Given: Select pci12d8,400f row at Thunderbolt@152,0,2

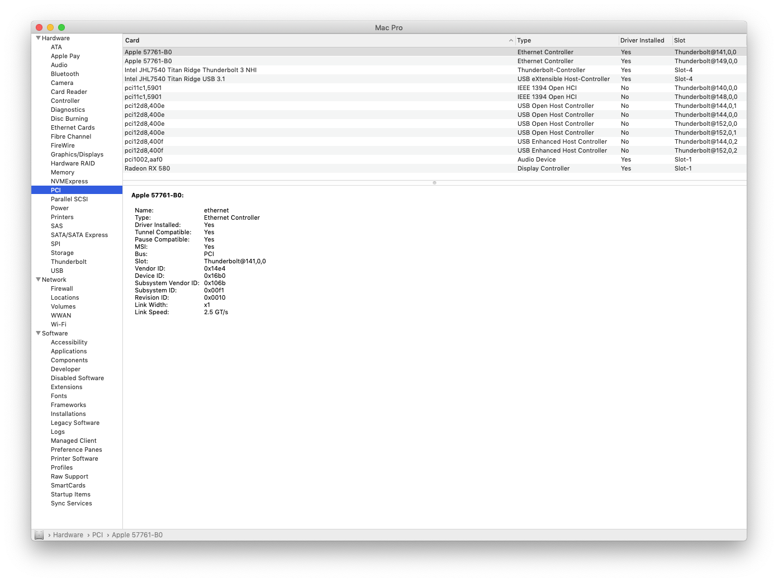Looking at the screenshot, I should point(435,150).
